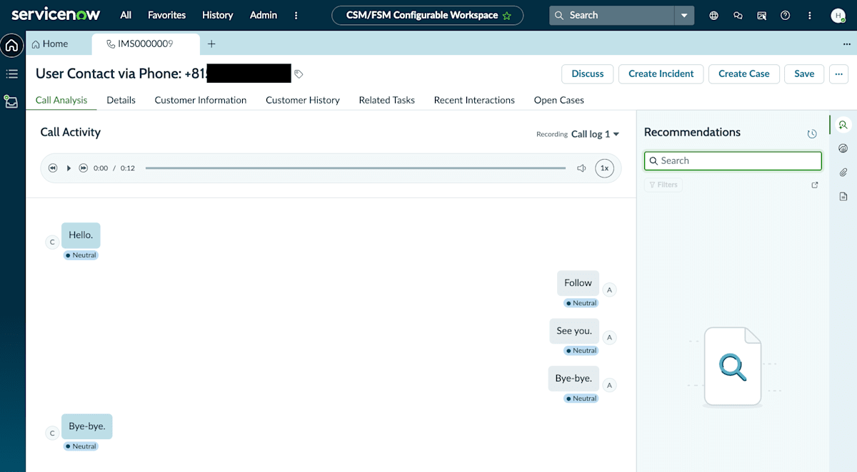The height and width of the screenshot is (472, 857).
Task: Focus the Recommendations search field
Action: click(x=733, y=160)
